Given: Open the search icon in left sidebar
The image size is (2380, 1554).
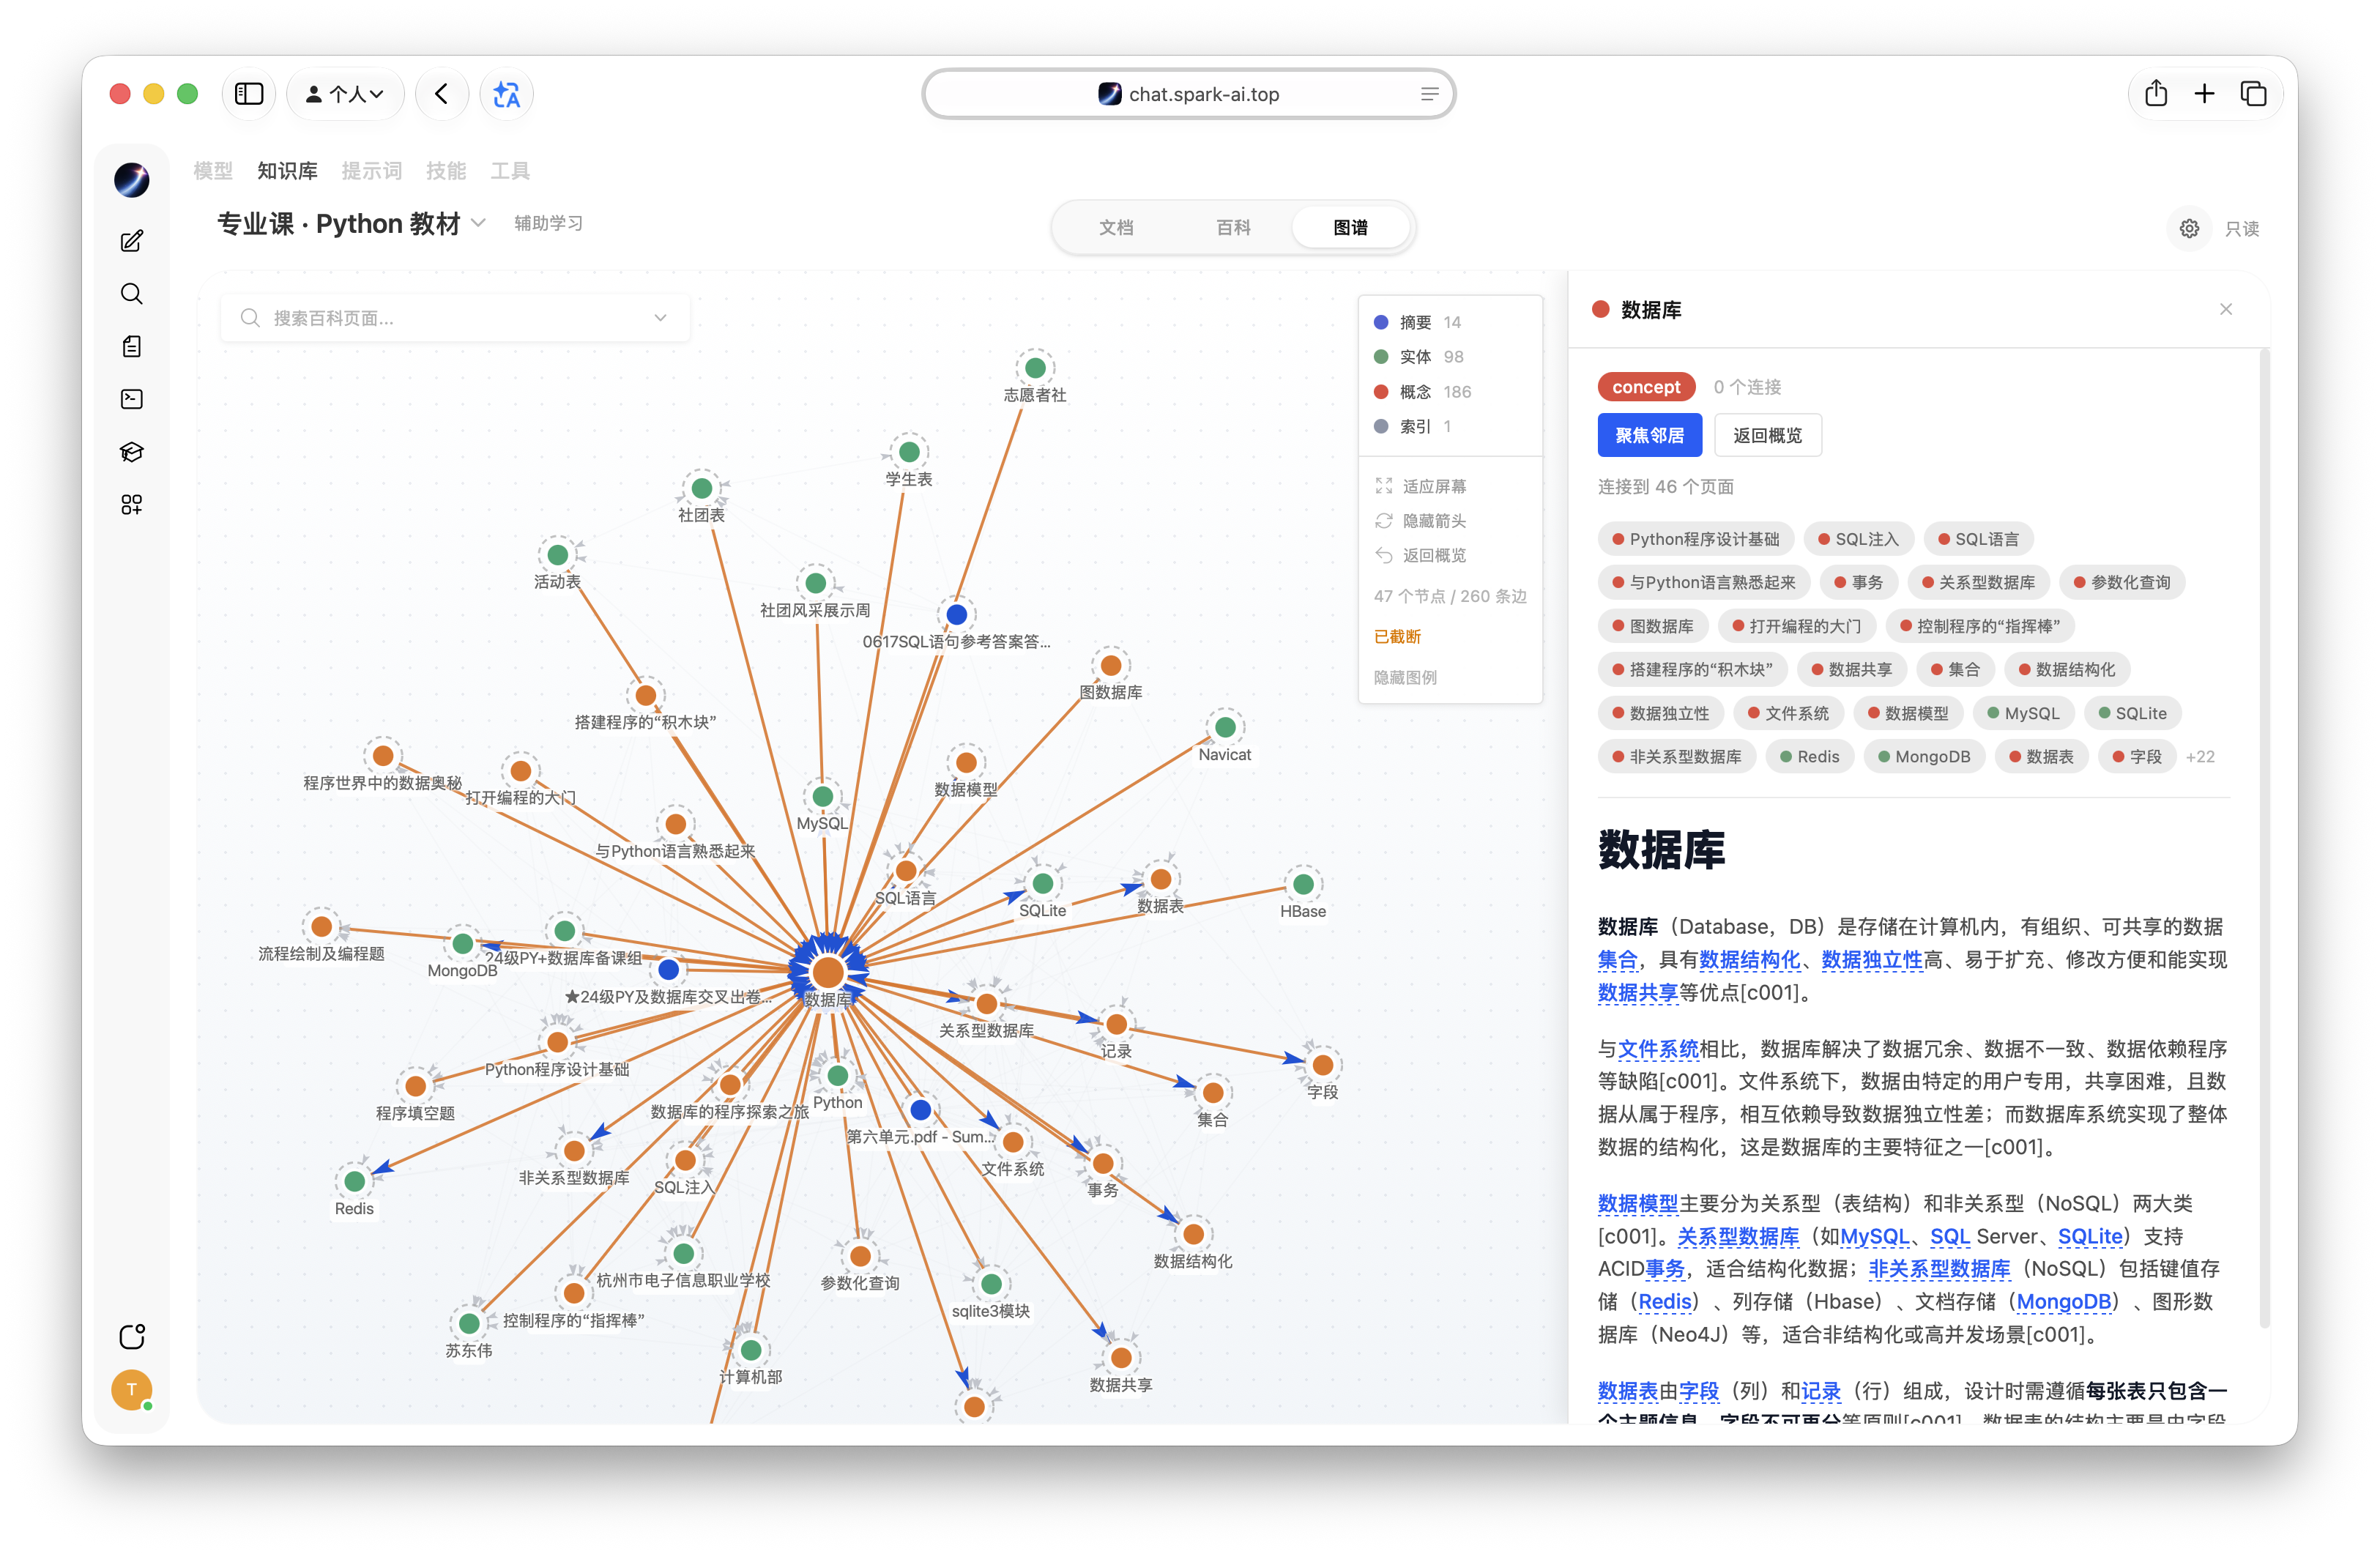Looking at the screenshot, I should [132, 294].
